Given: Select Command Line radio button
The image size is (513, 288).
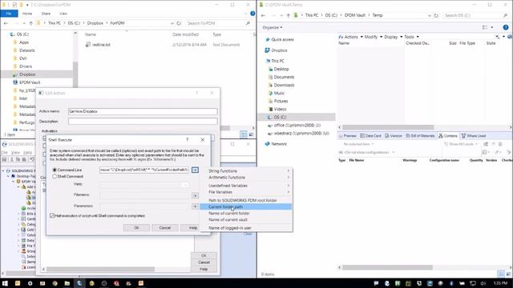Looking at the screenshot, I should (x=55, y=170).
